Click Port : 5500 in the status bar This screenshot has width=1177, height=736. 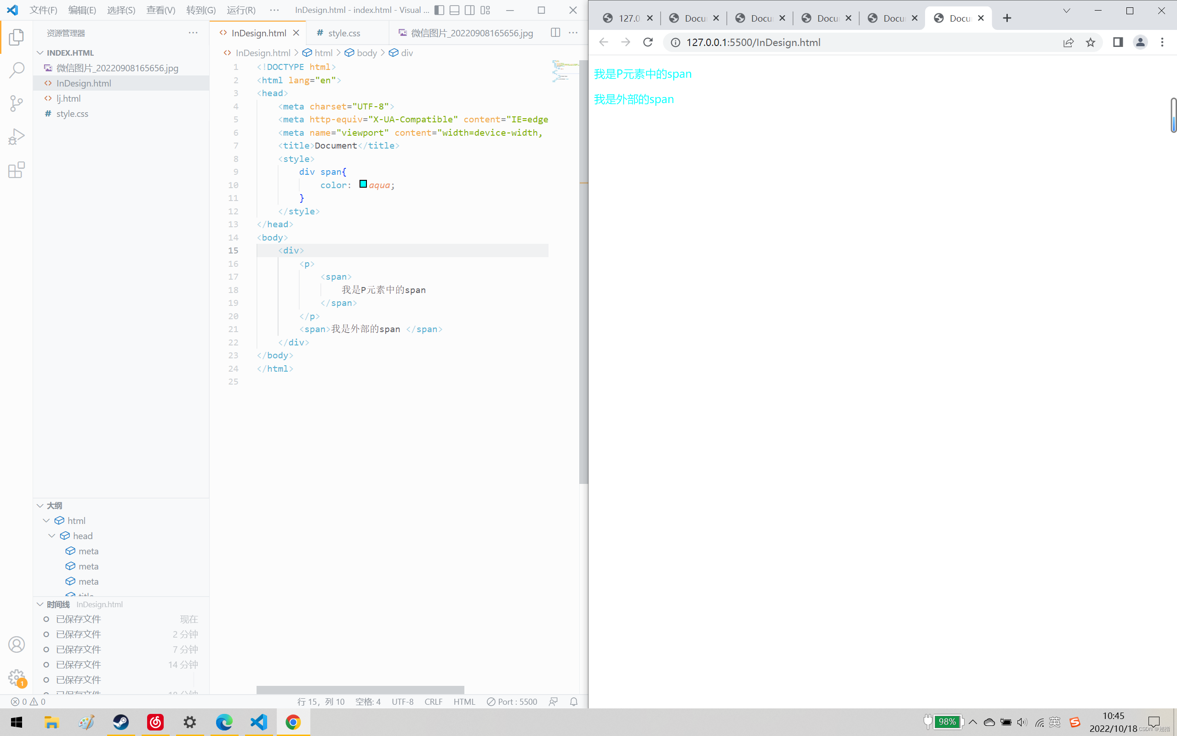tap(512, 701)
